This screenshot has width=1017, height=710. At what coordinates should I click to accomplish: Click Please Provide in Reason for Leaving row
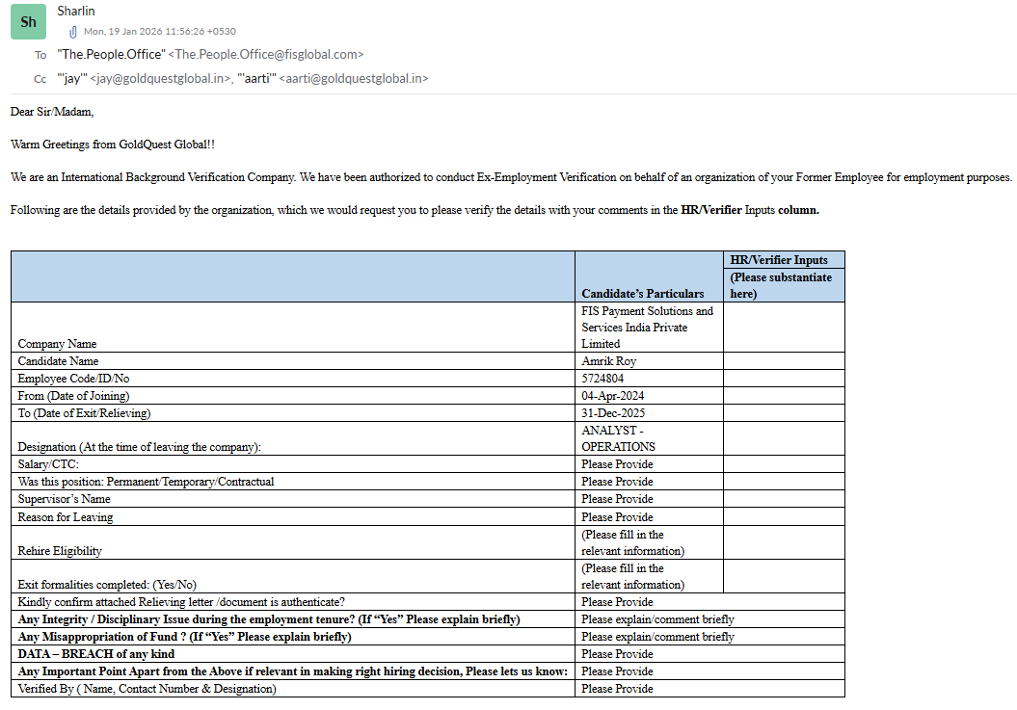617,517
